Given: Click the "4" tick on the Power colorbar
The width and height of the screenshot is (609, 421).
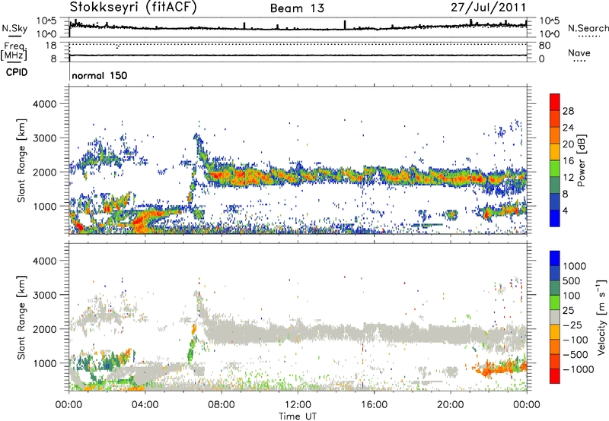Looking at the screenshot, I should (565, 210).
